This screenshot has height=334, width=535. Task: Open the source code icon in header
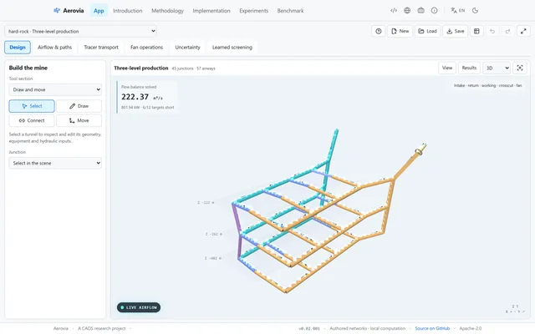point(394,11)
